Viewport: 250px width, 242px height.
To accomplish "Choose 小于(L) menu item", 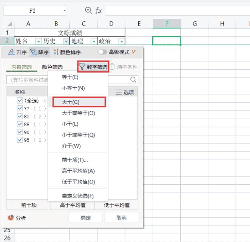I will pos(78,124).
